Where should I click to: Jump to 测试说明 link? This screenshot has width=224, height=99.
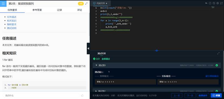pos(12,28)
